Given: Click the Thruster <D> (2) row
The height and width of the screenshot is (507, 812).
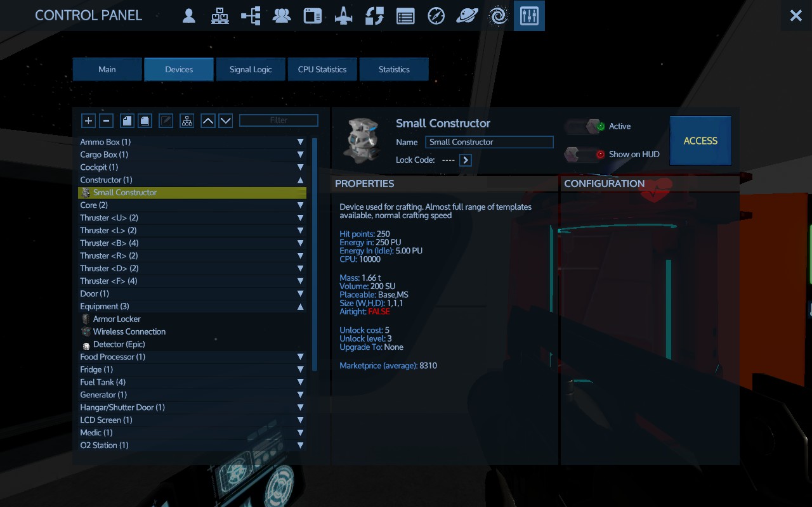Looking at the screenshot, I should [x=192, y=269].
